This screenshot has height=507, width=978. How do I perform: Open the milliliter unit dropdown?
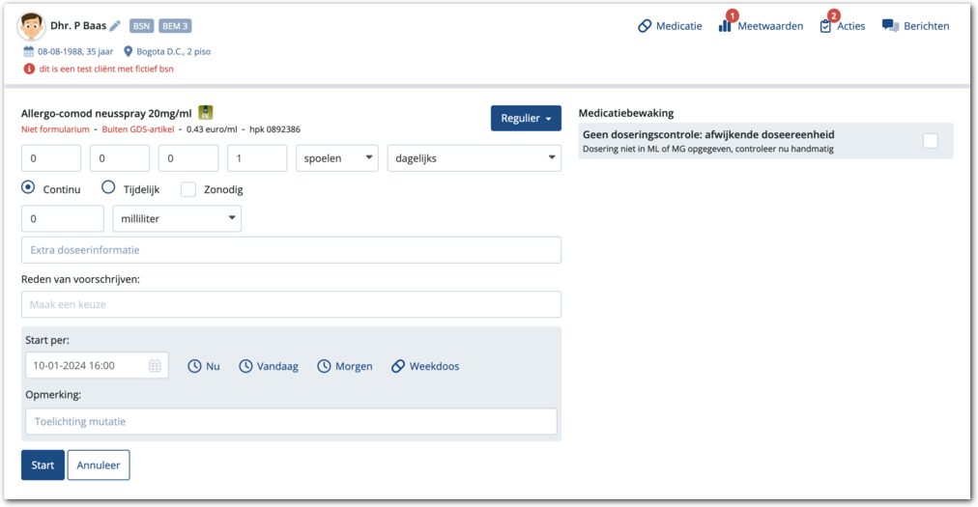(x=177, y=219)
